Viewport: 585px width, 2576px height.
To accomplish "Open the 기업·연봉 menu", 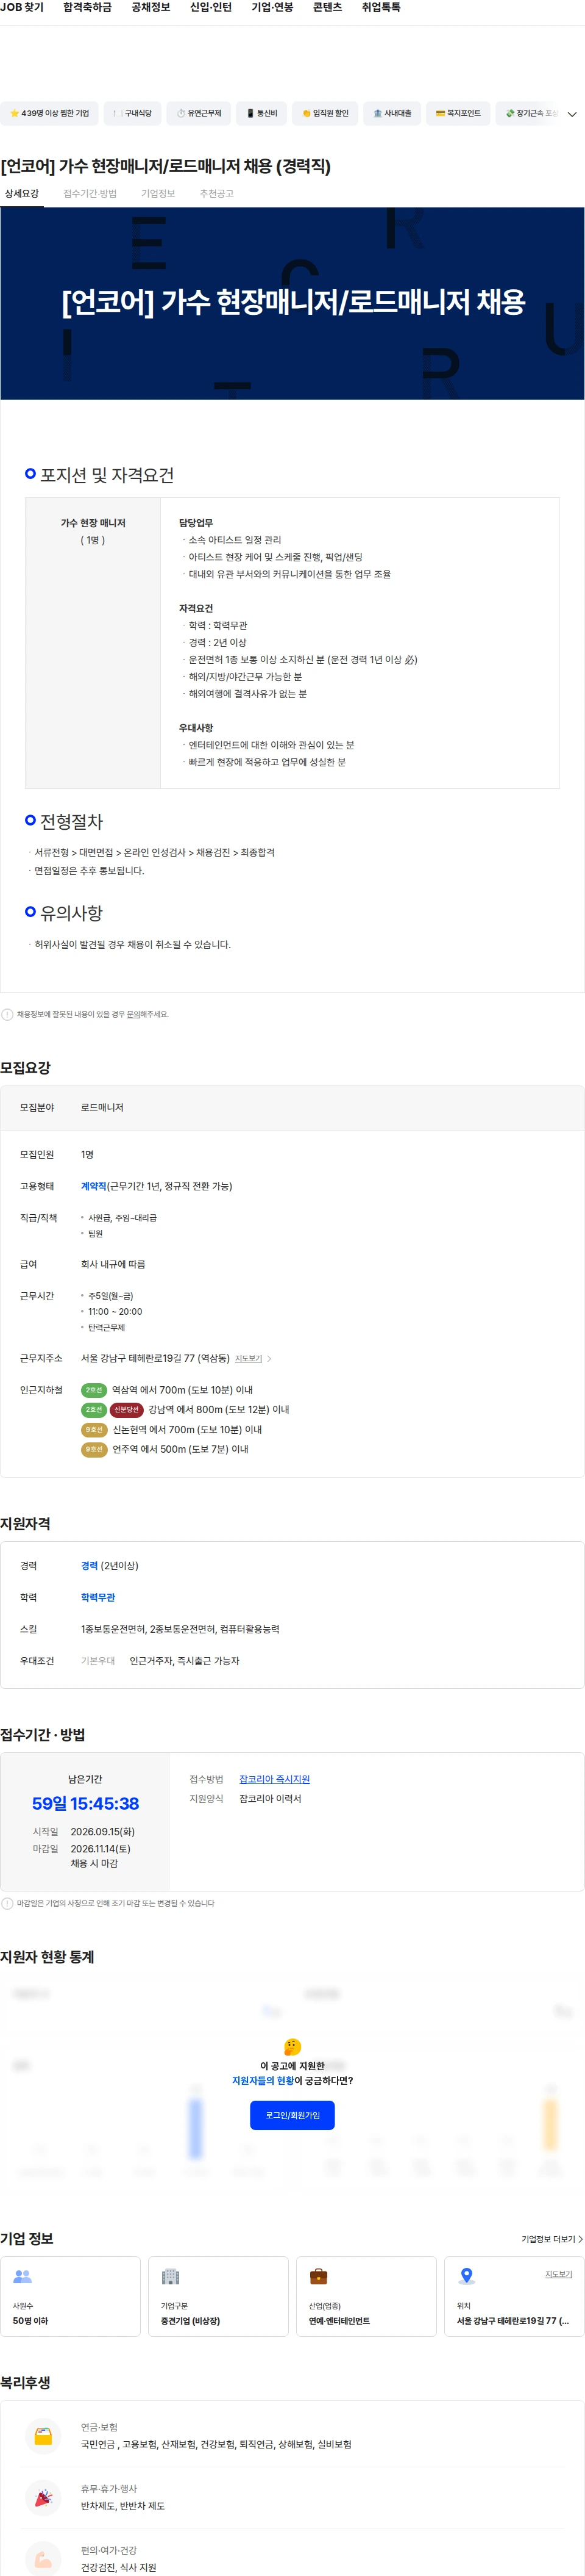I will tap(272, 7).
